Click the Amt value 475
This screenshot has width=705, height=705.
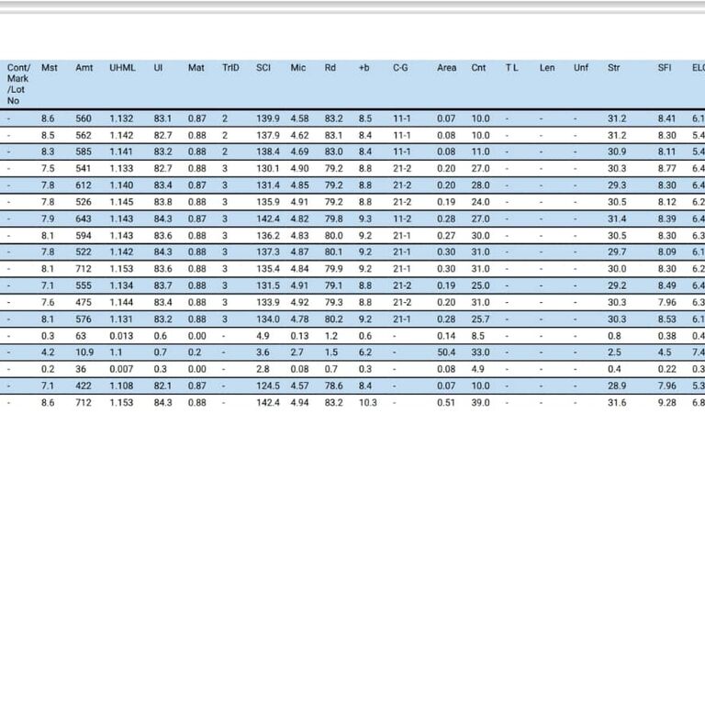pos(84,303)
